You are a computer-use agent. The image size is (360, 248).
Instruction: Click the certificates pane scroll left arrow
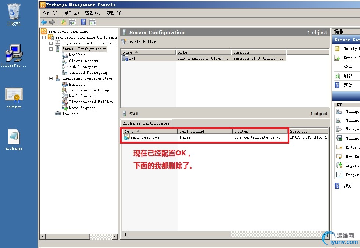[125, 234]
